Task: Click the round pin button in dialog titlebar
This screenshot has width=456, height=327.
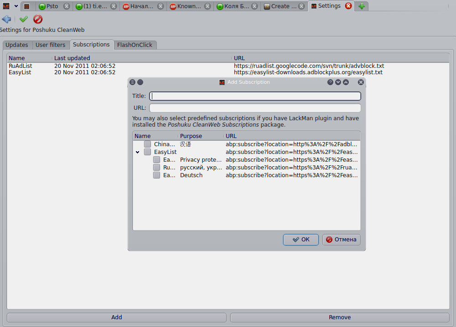Action: click(x=140, y=82)
